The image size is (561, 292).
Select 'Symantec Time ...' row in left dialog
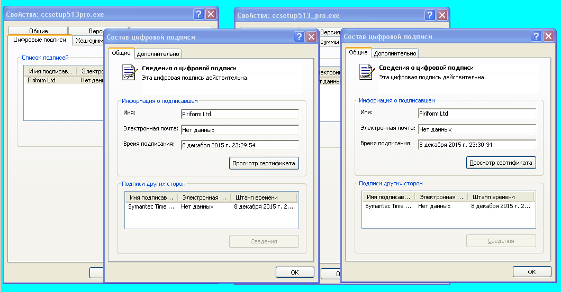point(212,206)
